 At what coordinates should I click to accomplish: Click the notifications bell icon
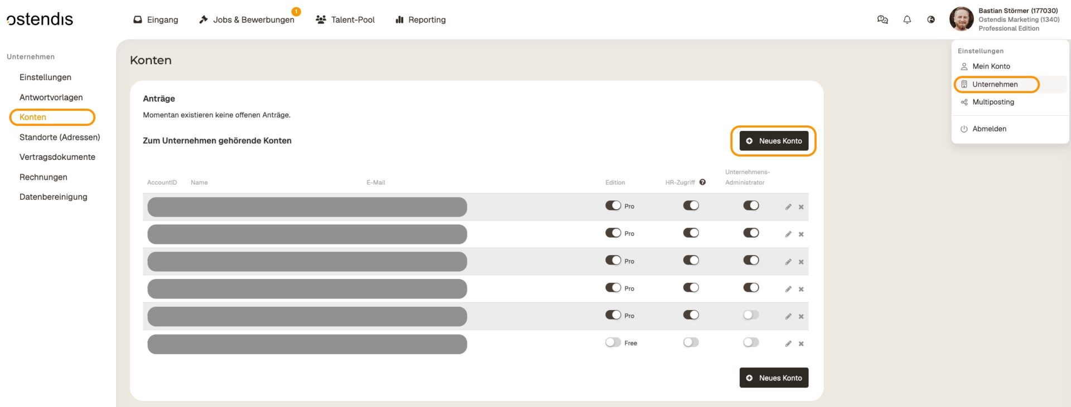pos(907,19)
